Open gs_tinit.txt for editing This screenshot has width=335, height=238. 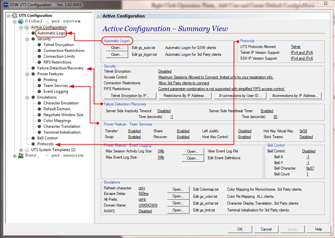(x=178, y=210)
